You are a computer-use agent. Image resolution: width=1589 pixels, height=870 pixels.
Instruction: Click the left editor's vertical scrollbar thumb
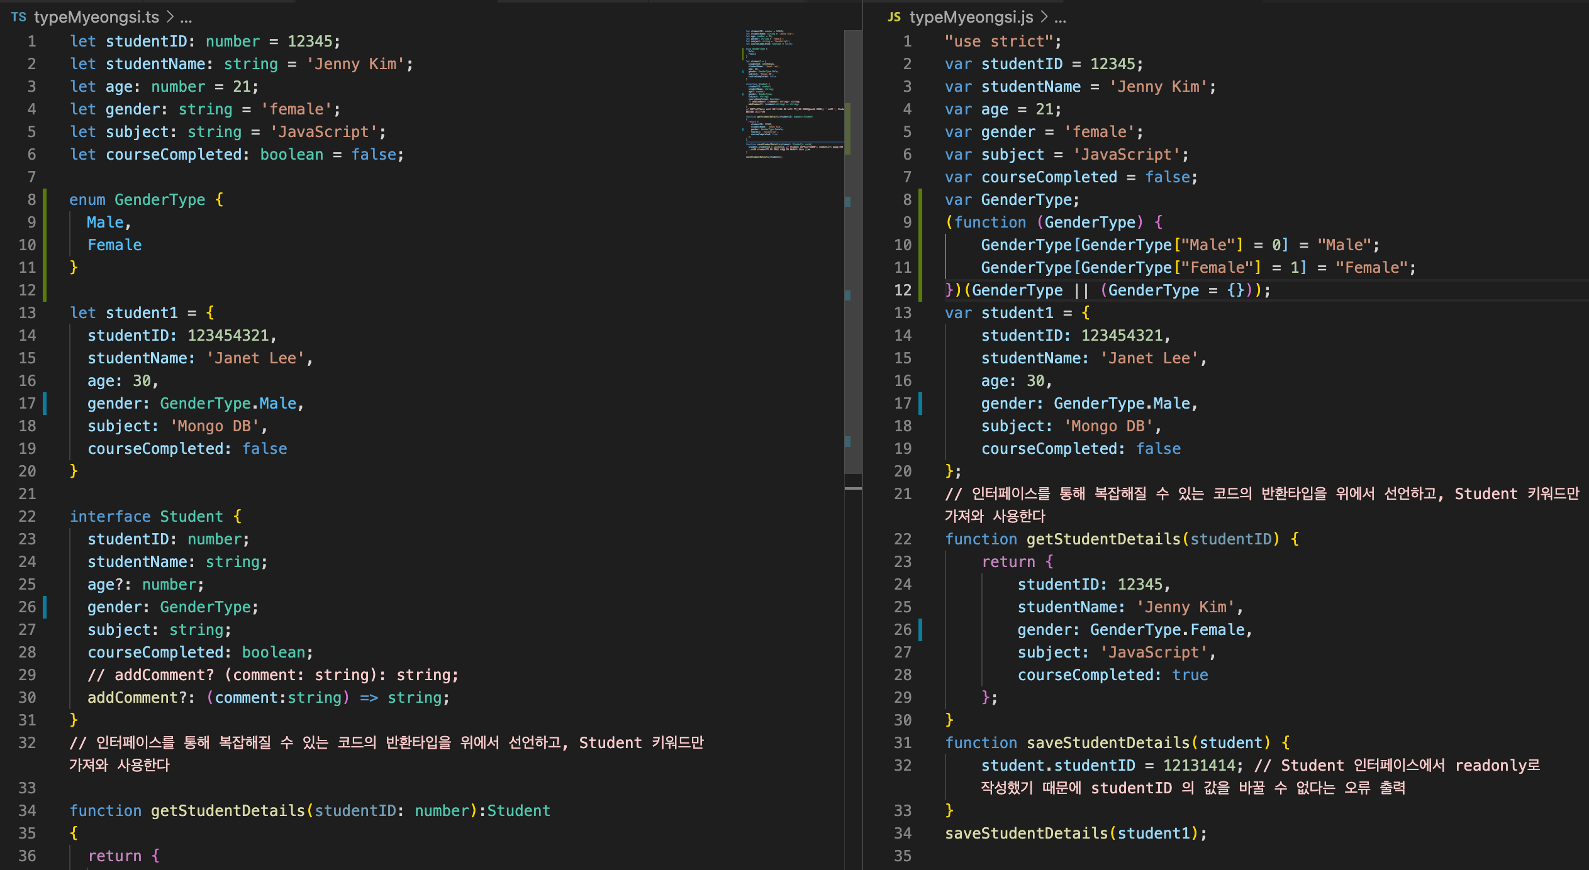click(x=853, y=251)
